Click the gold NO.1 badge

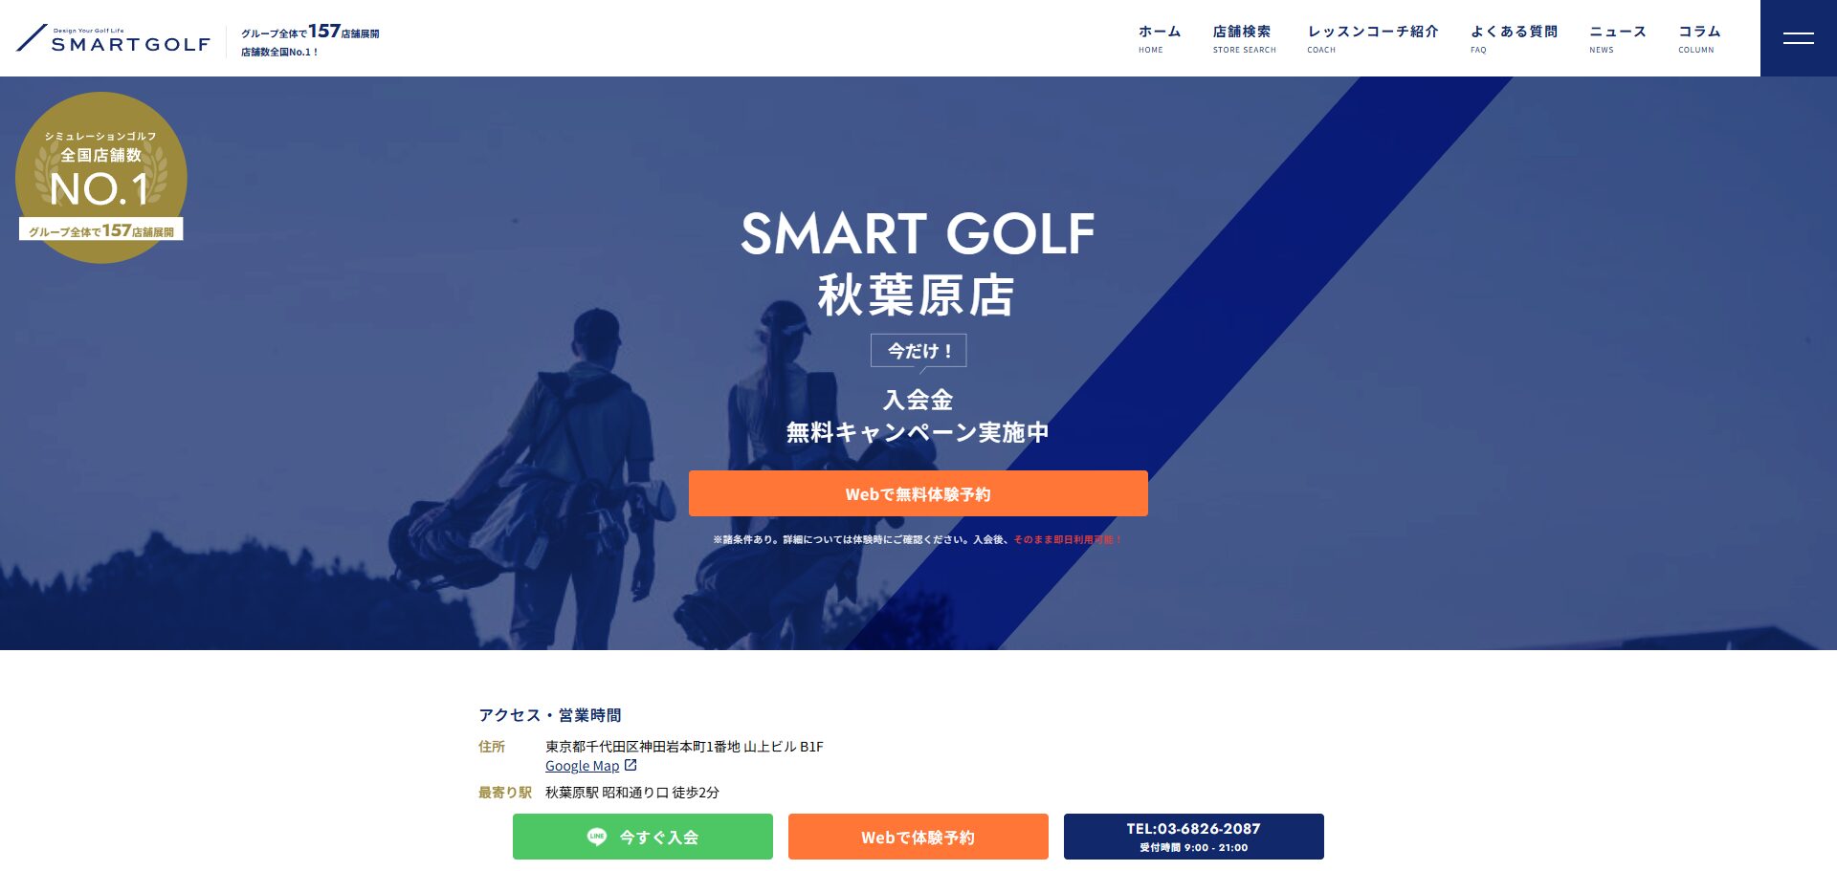click(x=101, y=178)
